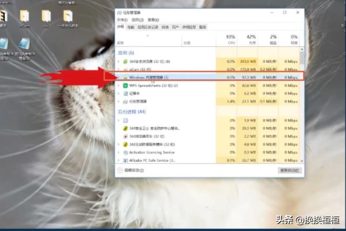Select the WPS Spreadsheets (32 位) row name

click(x=153, y=85)
